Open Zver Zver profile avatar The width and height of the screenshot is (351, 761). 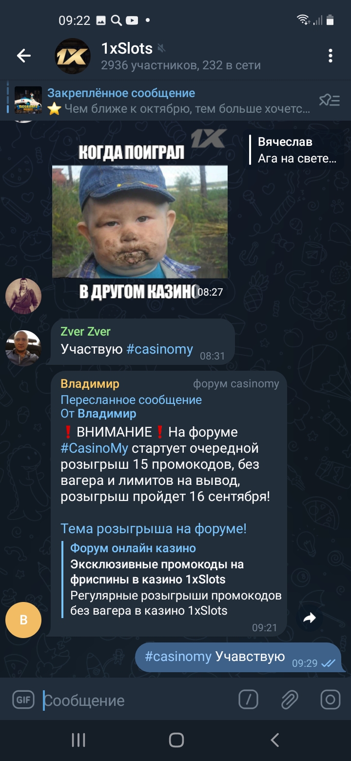[23, 348]
